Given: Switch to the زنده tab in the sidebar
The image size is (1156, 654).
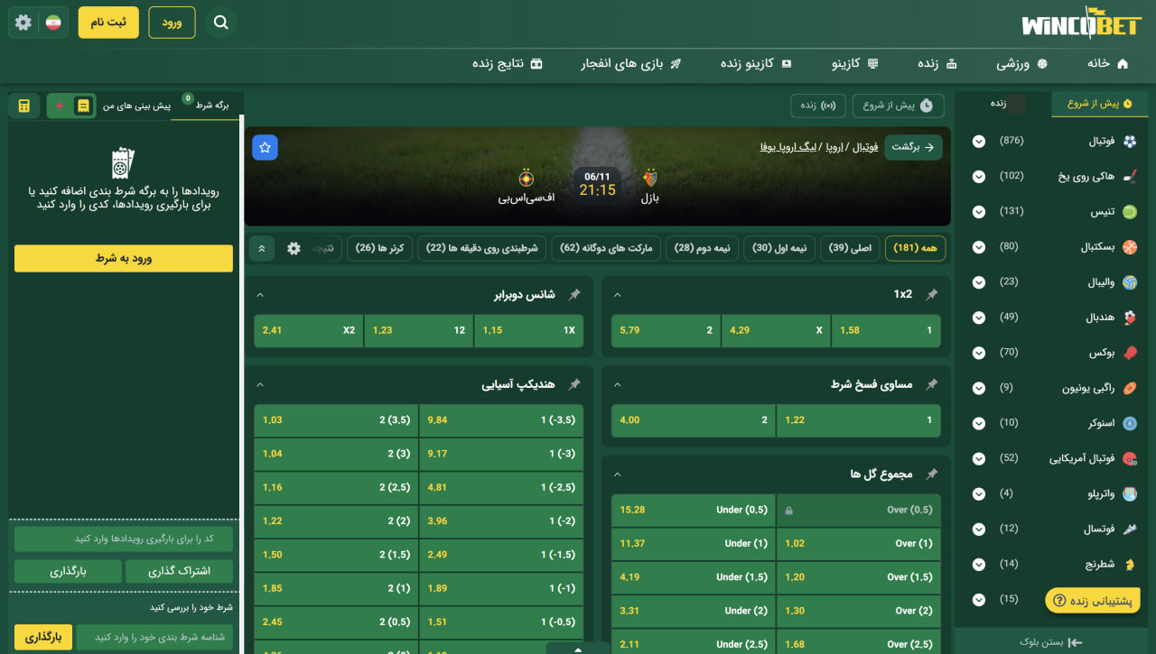Looking at the screenshot, I should (1001, 104).
